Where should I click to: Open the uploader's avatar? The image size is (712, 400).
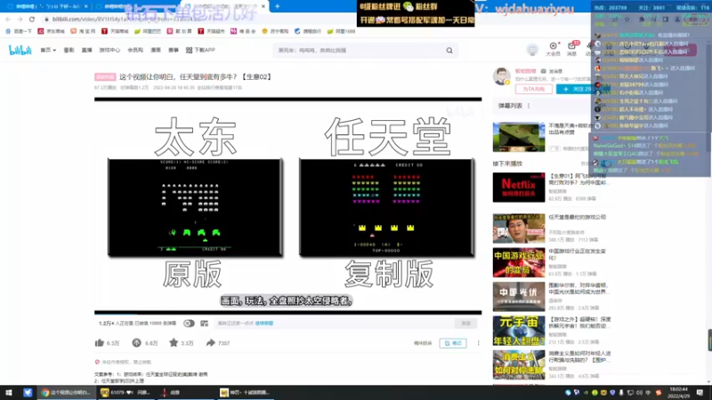click(x=501, y=76)
